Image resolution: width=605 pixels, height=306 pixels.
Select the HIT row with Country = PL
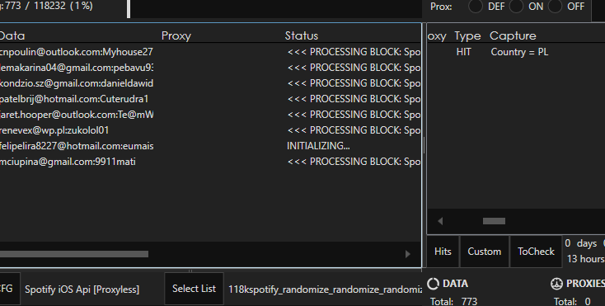tap(516, 52)
